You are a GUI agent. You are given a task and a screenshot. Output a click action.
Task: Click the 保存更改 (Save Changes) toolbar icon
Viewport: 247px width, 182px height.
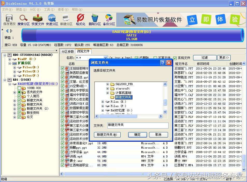coord(9,20)
